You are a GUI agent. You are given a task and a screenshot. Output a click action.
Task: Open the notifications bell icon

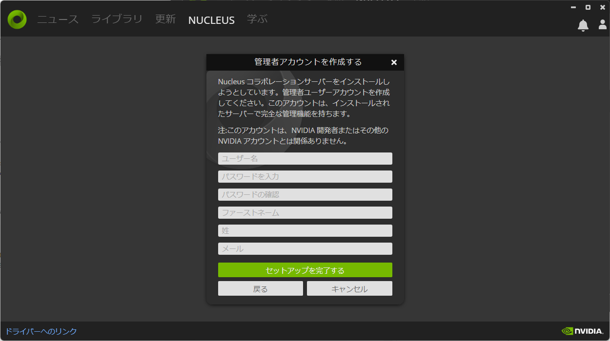click(x=583, y=25)
